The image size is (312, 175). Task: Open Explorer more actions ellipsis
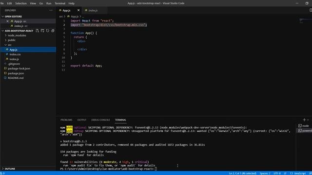pyautogui.click(x=51, y=10)
